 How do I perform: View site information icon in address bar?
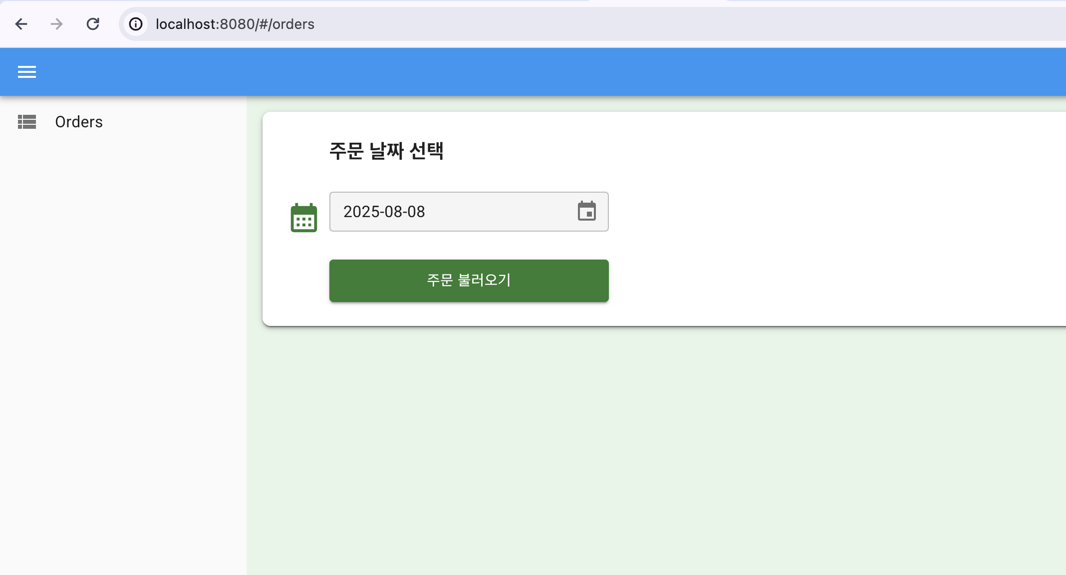click(x=136, y=24)
